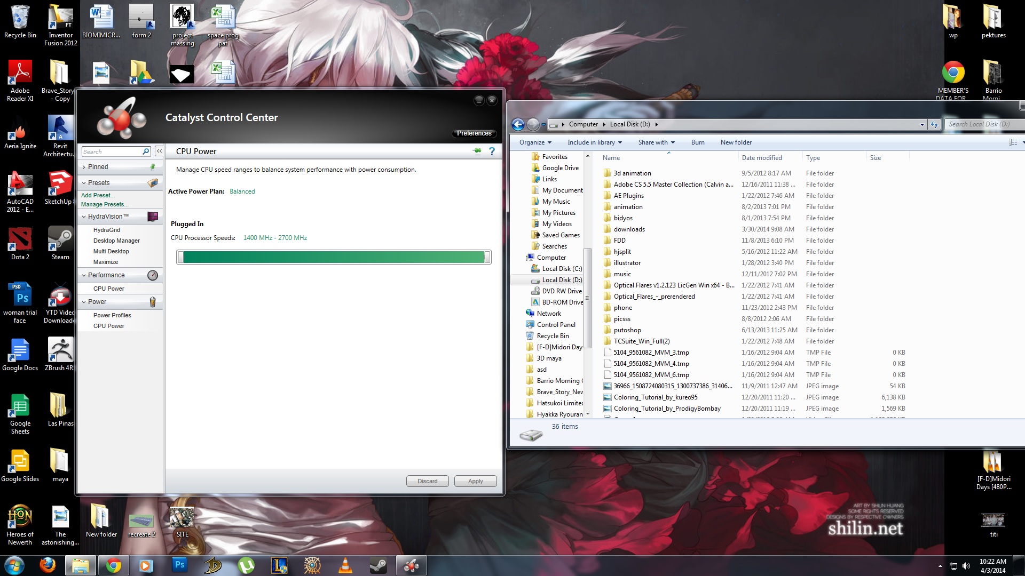Open CPU Power under the Performance section
Image resolution: width=1025 pixels, height=576 pixels.
108,289
